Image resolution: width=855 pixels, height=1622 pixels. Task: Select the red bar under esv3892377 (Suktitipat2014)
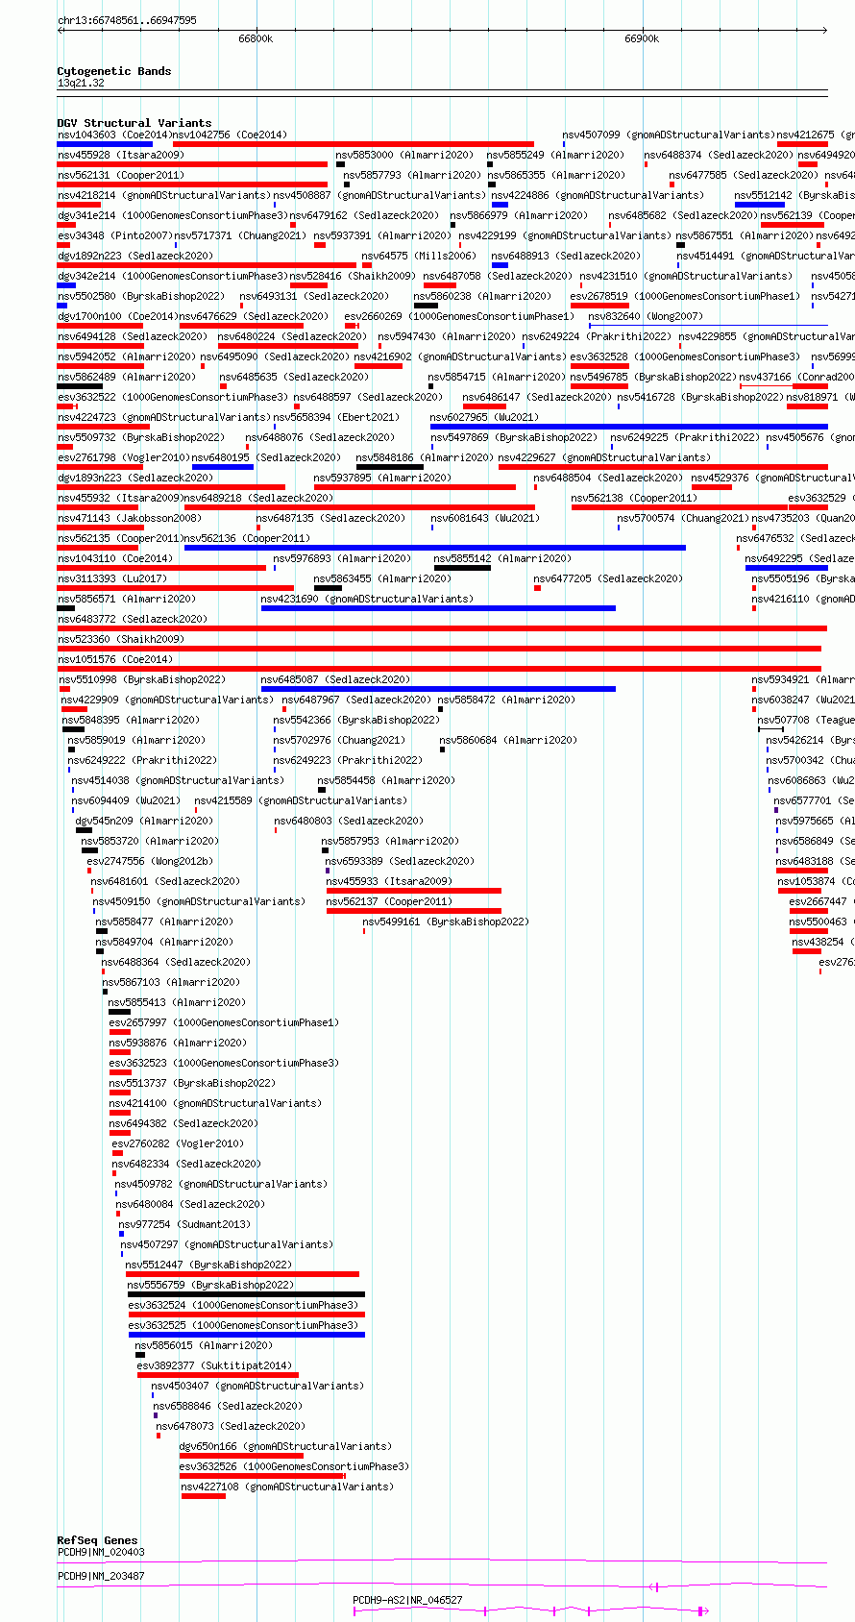(x=218, y=1375)
